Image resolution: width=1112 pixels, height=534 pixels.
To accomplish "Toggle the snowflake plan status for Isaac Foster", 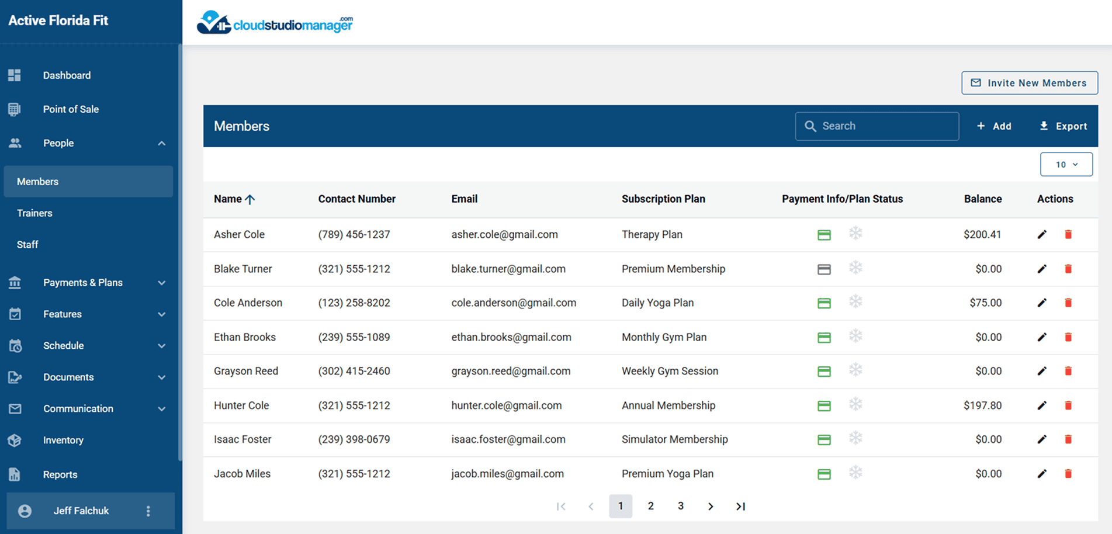I will pyautogui.click(x=855, y=438).
